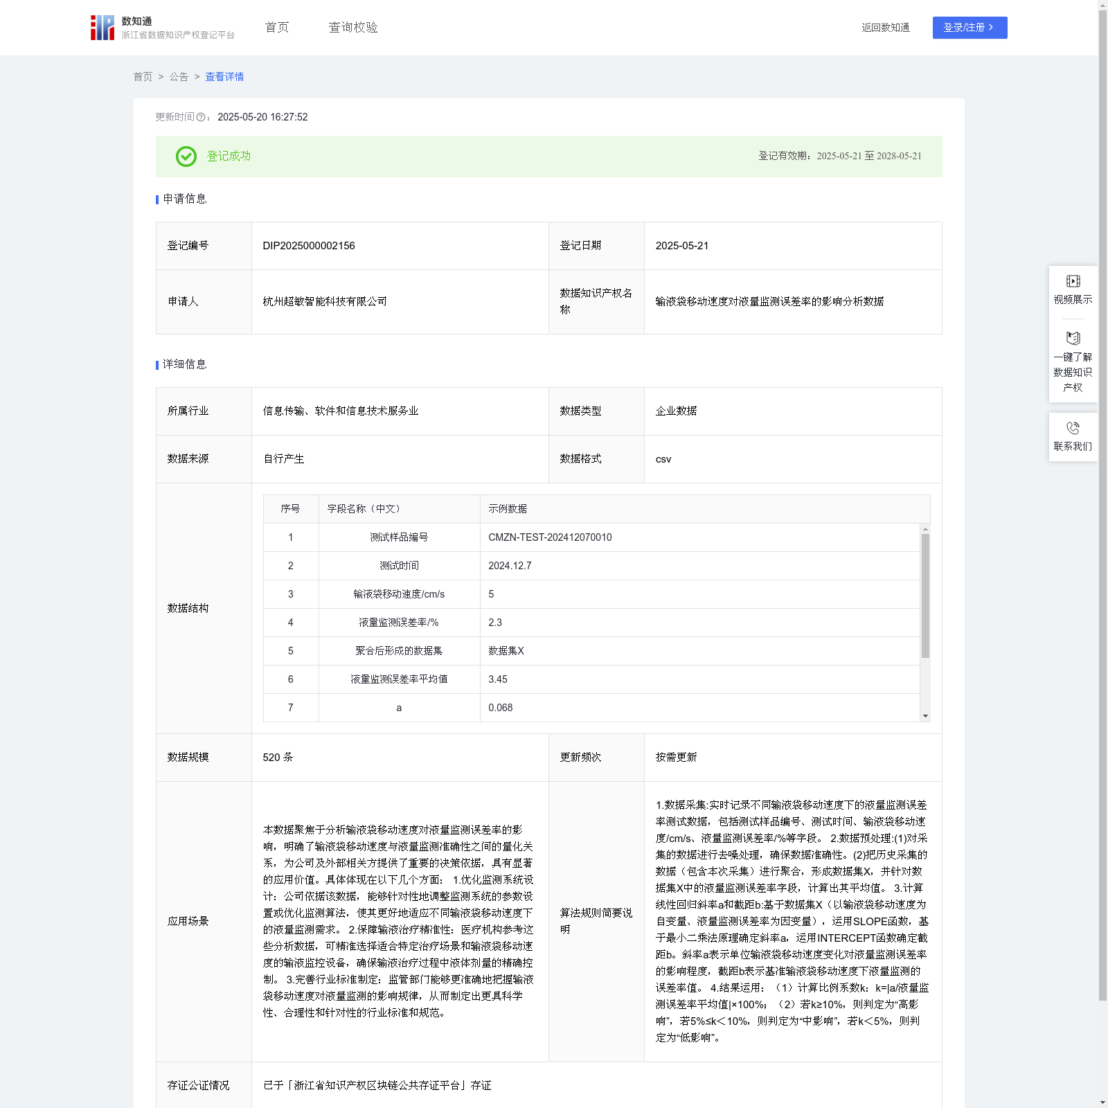This screenshot has width=1108, height=1108.
Task: Click the 联系我们 phone icon
Action: coord(1073,429)
